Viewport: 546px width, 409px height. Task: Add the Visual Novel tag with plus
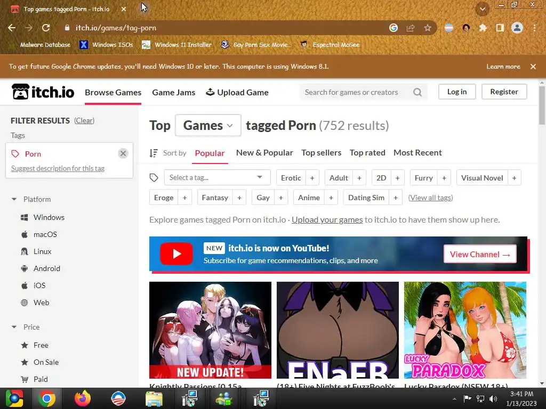click(x=514, y=178)
